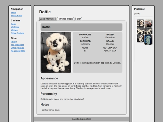163x122 pixels.
Task: Click the COST label
Action: pos(85,48)
